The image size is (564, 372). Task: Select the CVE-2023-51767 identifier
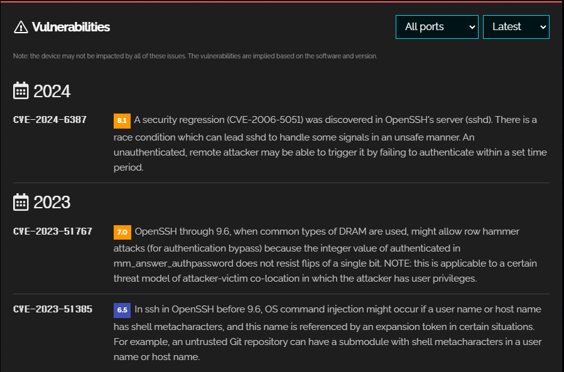53,231
